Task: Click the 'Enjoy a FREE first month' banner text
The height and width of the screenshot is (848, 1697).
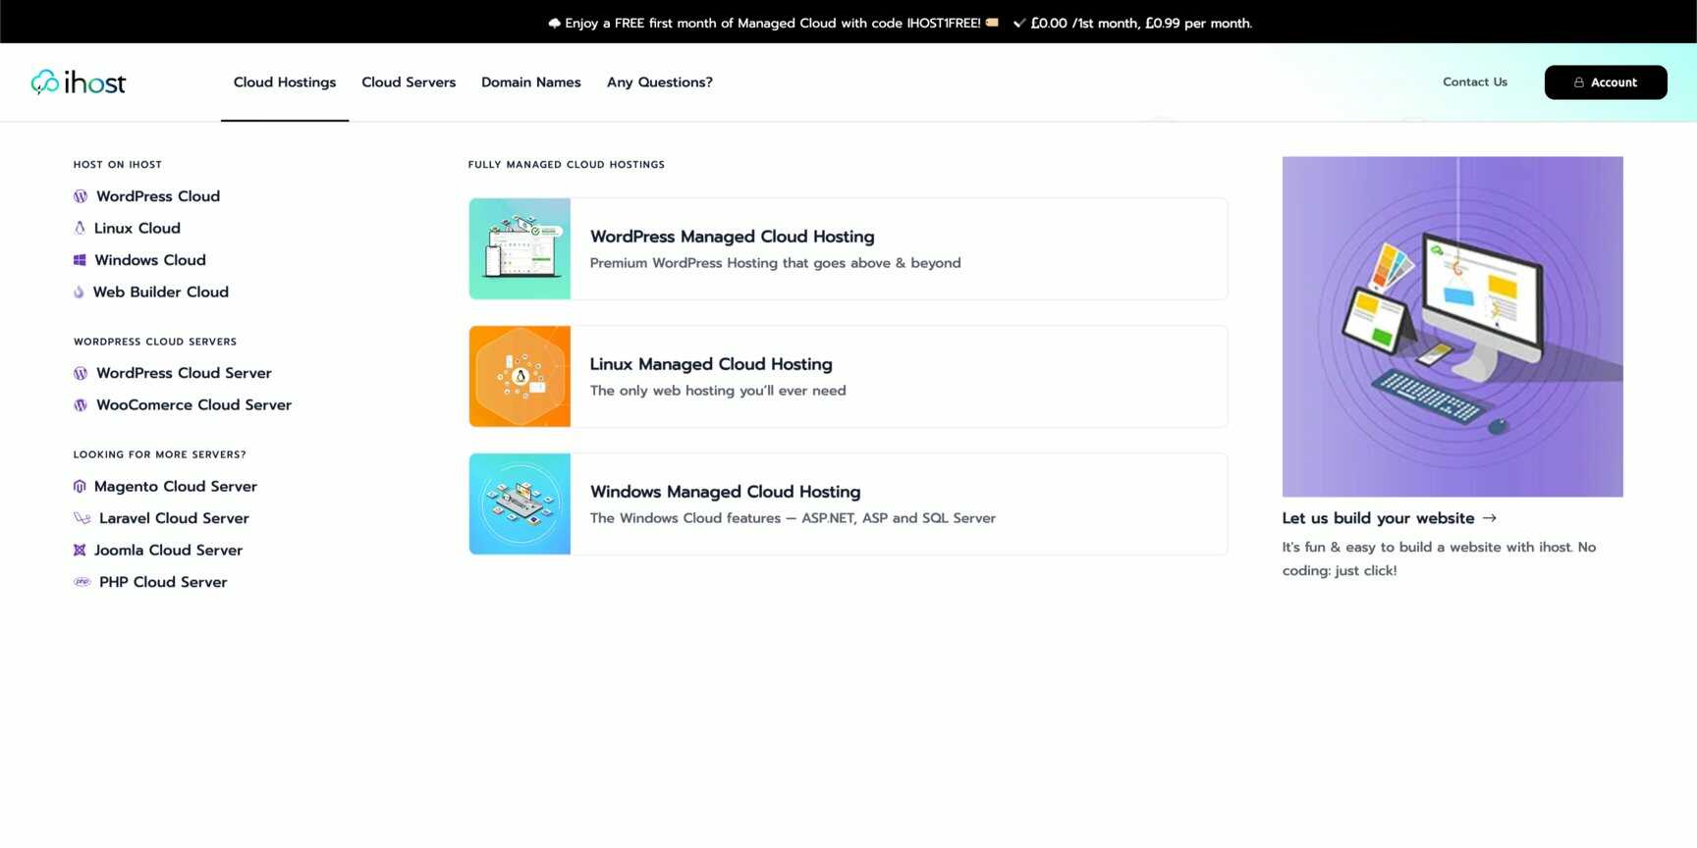Action: (773, 24)
